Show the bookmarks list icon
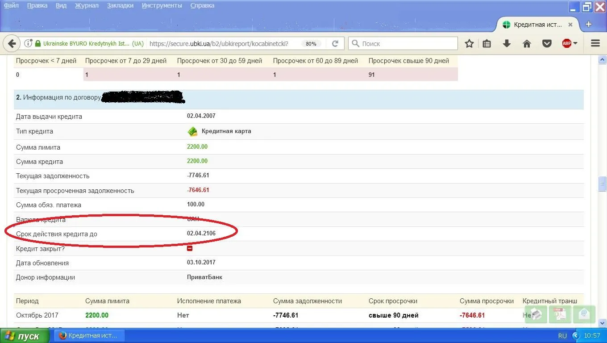607x343 pixels. pos(487,43)
